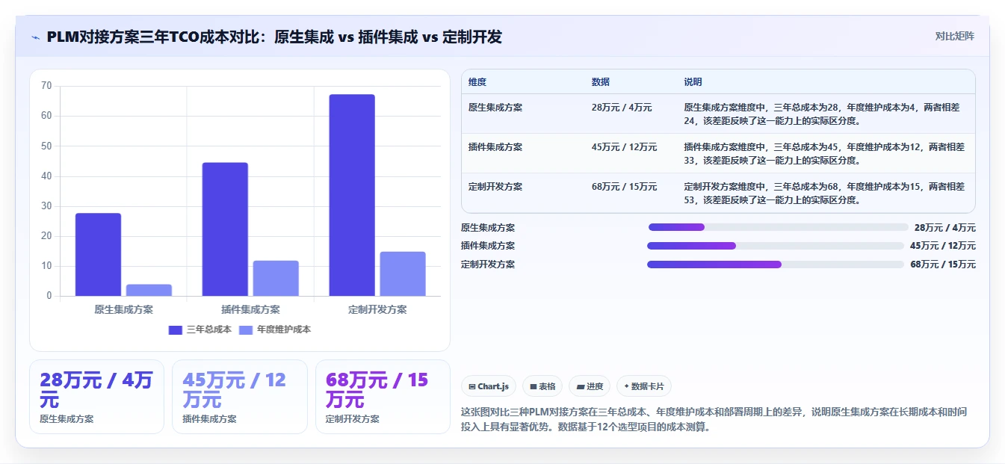Viewport: 1005px width, 464px height.
Task: Click the 插件集成方案 progress bar
Action: click(x=776, y=246)
